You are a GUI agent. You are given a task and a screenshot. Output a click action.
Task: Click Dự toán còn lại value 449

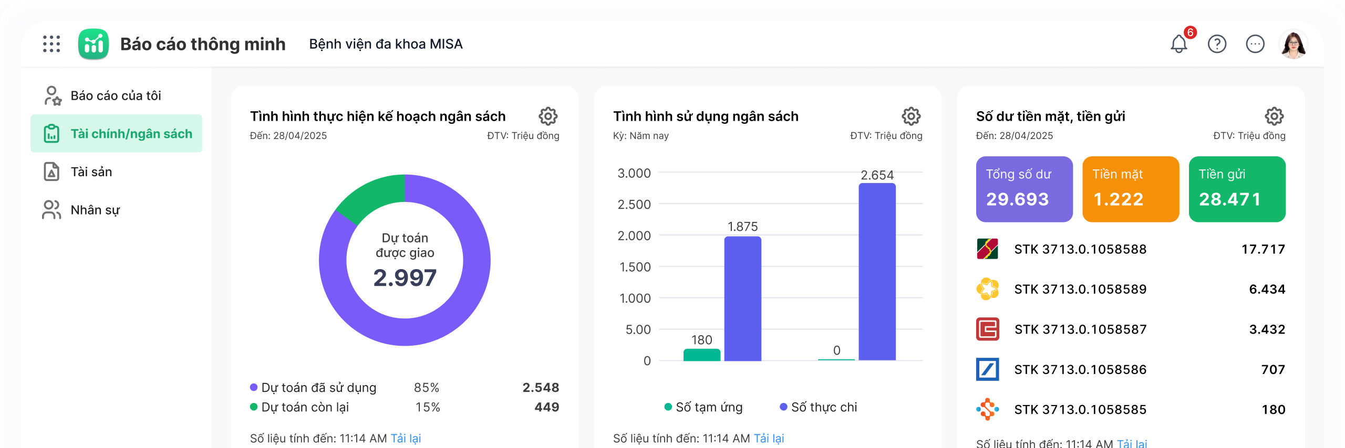(547, 407)
